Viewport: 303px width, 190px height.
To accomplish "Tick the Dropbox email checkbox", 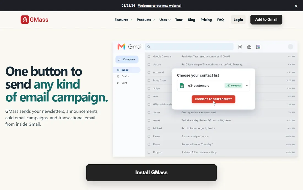I will (x=149, y=152).
